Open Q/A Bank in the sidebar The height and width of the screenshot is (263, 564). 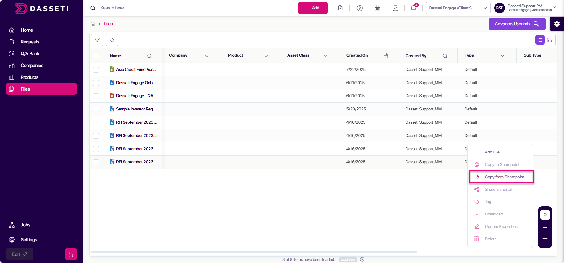pyautogui.click(x=41, y=53)
